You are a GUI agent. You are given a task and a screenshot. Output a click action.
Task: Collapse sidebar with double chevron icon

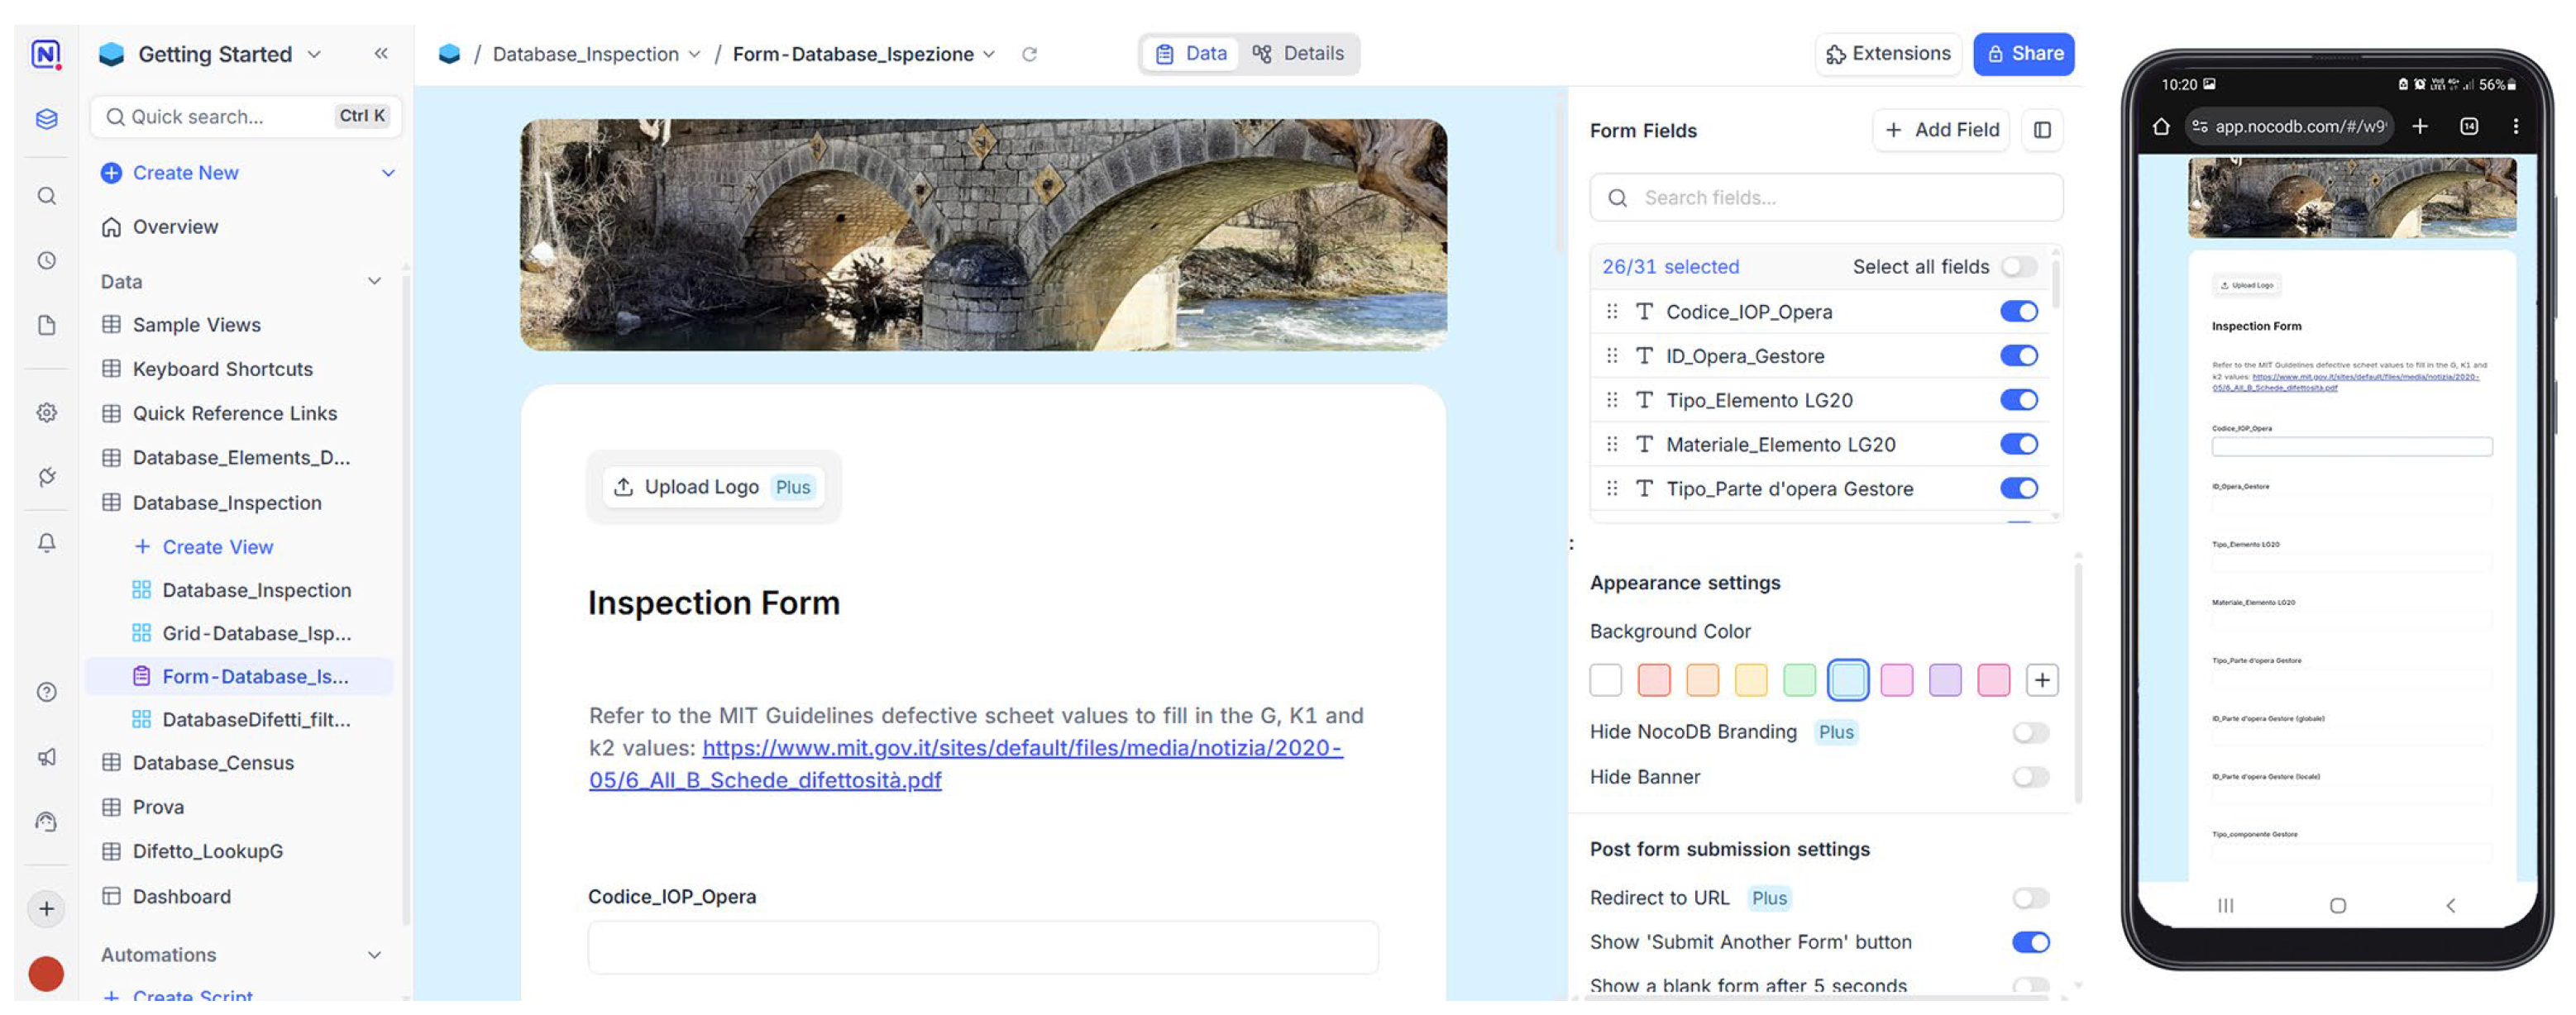click(381, 54)
